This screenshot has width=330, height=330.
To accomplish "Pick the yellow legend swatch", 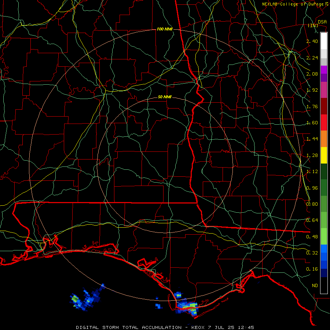I will pos(324,155).
